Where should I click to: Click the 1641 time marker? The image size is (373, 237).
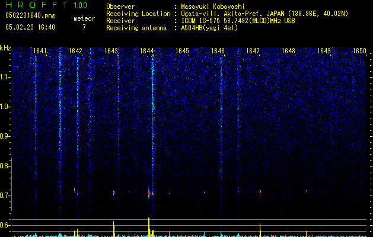[x=40, y=51]
